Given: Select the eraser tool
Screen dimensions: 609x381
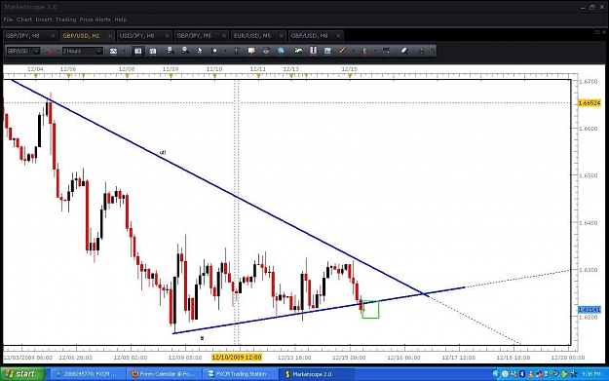Looking at the screenshot, I should [x=404, y=51].
